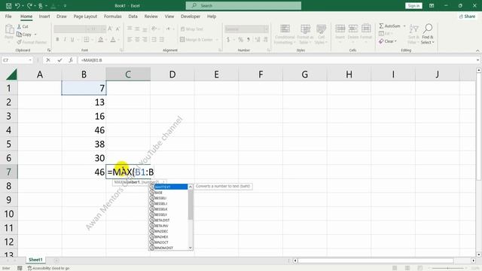This screenshot has width=482, height=271.
Task: Choose BASE from the function suggestions
Action: coord(169,193)
